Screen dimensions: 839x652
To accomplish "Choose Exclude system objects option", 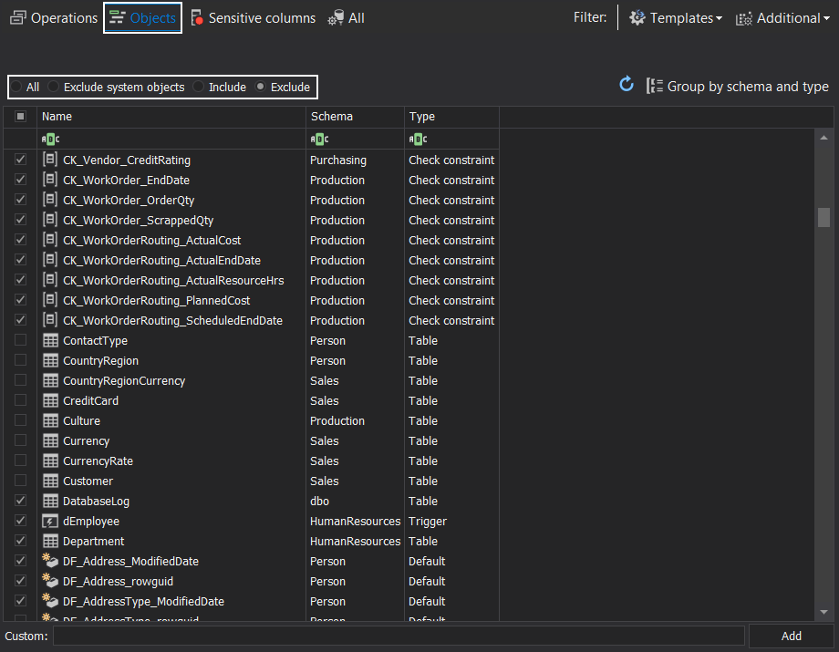I will pos(53,87).
